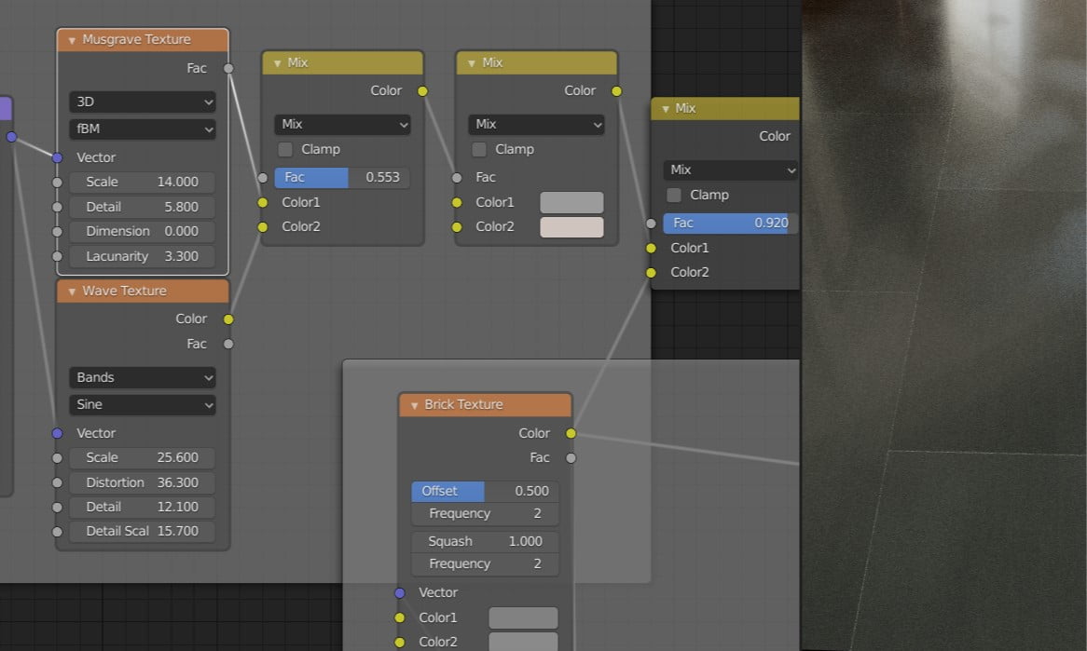Open the Bands dropdown on Wave Texture
1087x651 pixels.
tap(142, 377)
